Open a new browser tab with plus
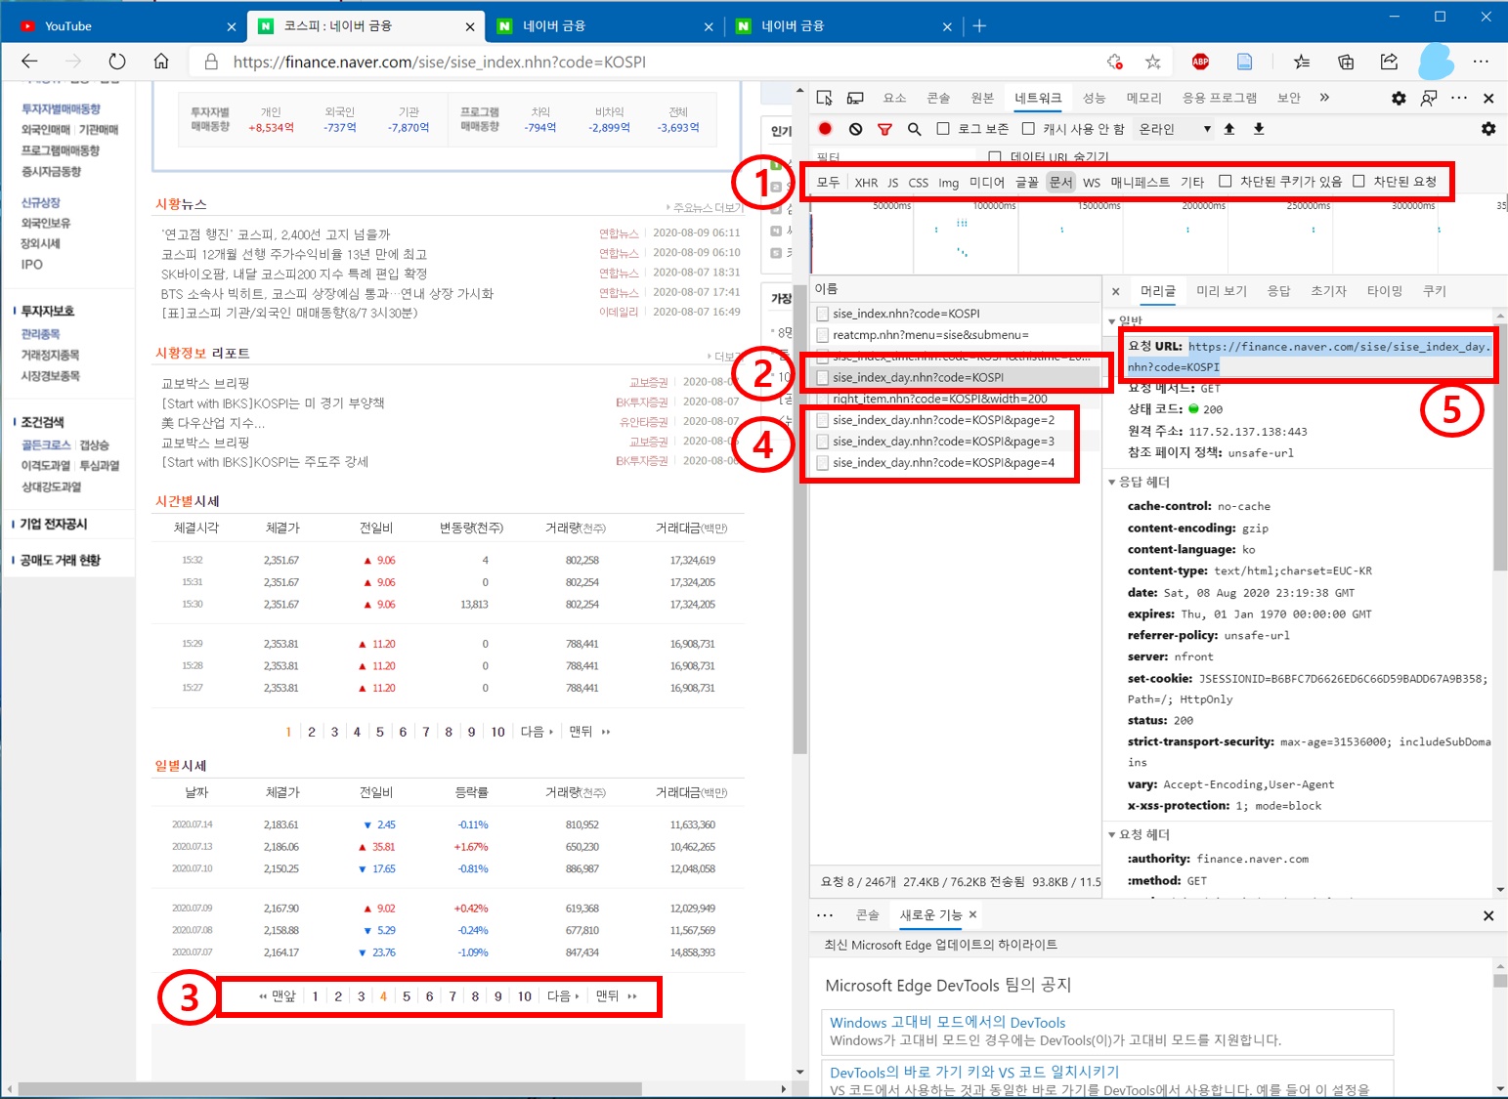1508x1099 pixels. [979, 26]
